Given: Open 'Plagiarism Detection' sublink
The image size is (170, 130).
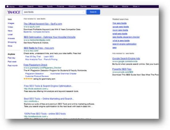Looking at the screenshot, I should (x=34, y=74).
